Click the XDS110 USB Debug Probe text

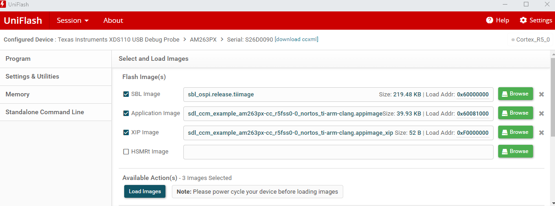click(x=119, y=39)
